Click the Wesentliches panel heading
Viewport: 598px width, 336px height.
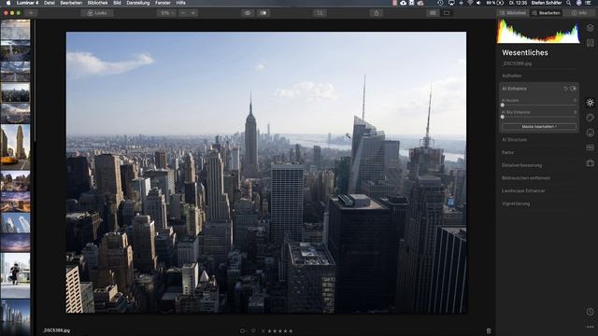525,52
